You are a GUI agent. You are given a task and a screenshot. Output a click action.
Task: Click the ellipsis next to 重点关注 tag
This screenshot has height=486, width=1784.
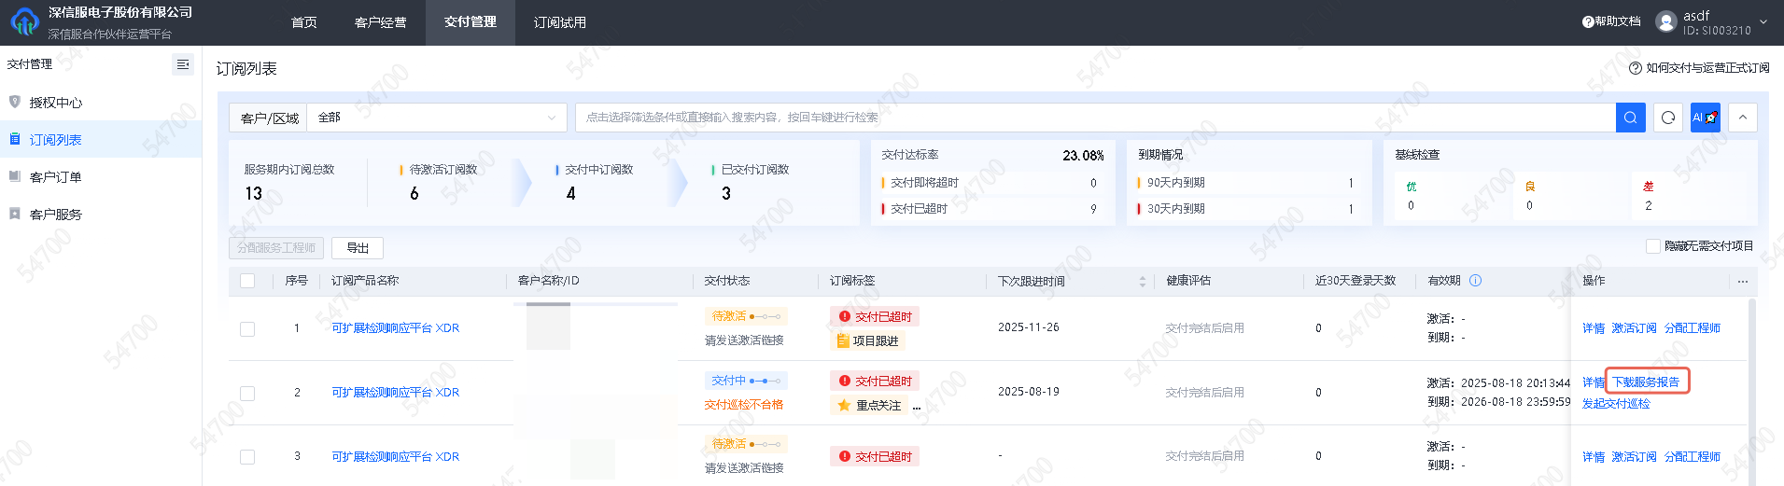pos(917,406)
